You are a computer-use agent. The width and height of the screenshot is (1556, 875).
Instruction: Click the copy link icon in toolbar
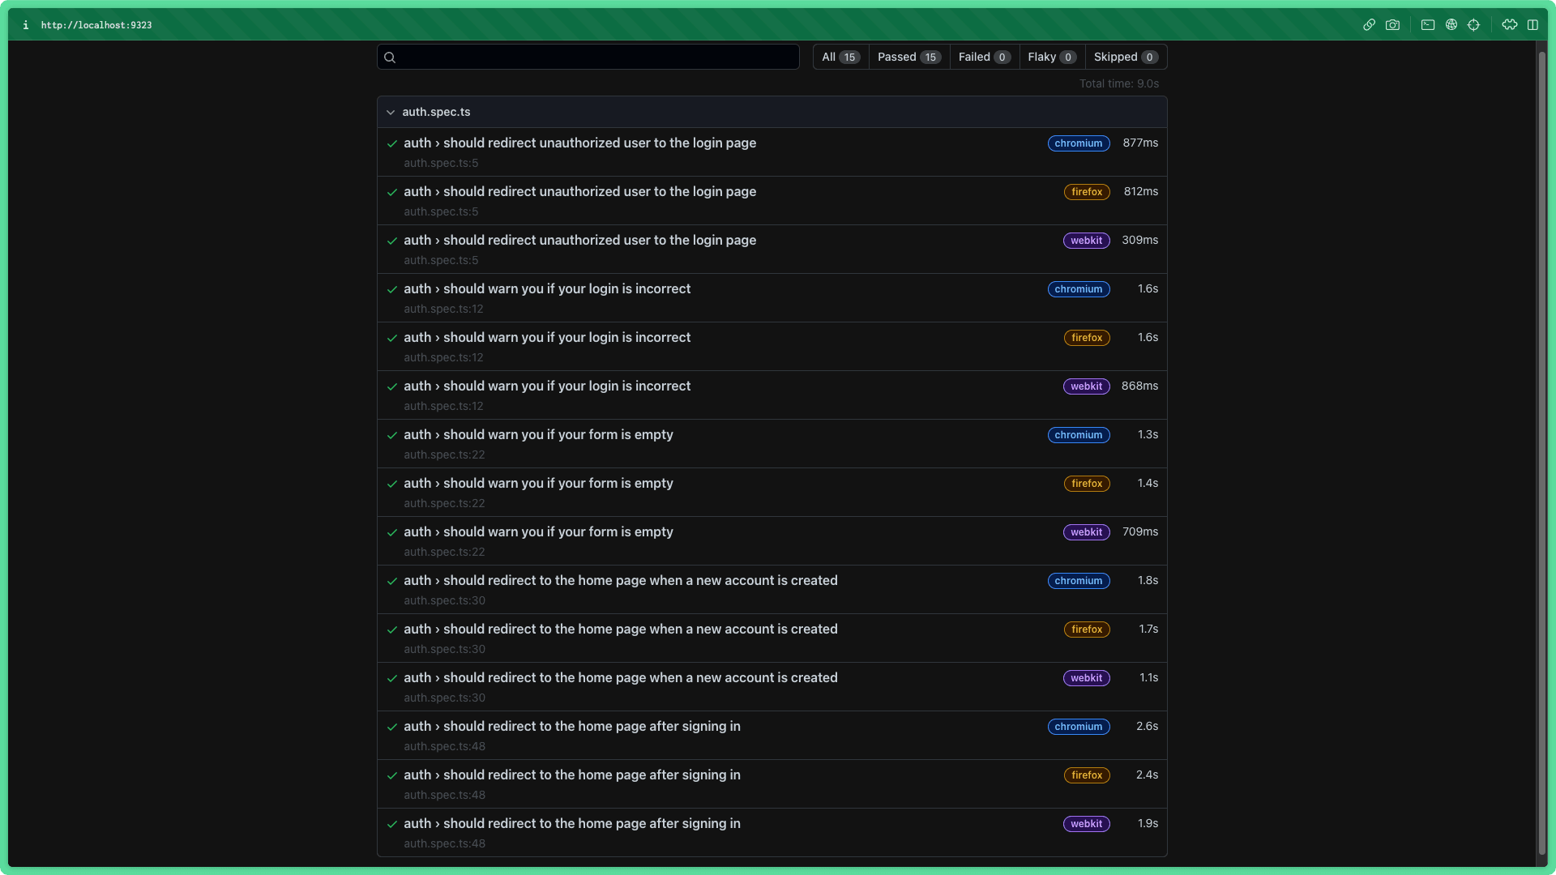1369,25
